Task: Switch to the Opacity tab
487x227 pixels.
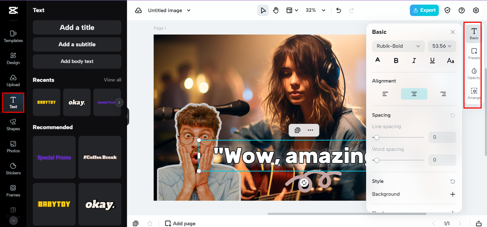Action: (x=474, y=74)
